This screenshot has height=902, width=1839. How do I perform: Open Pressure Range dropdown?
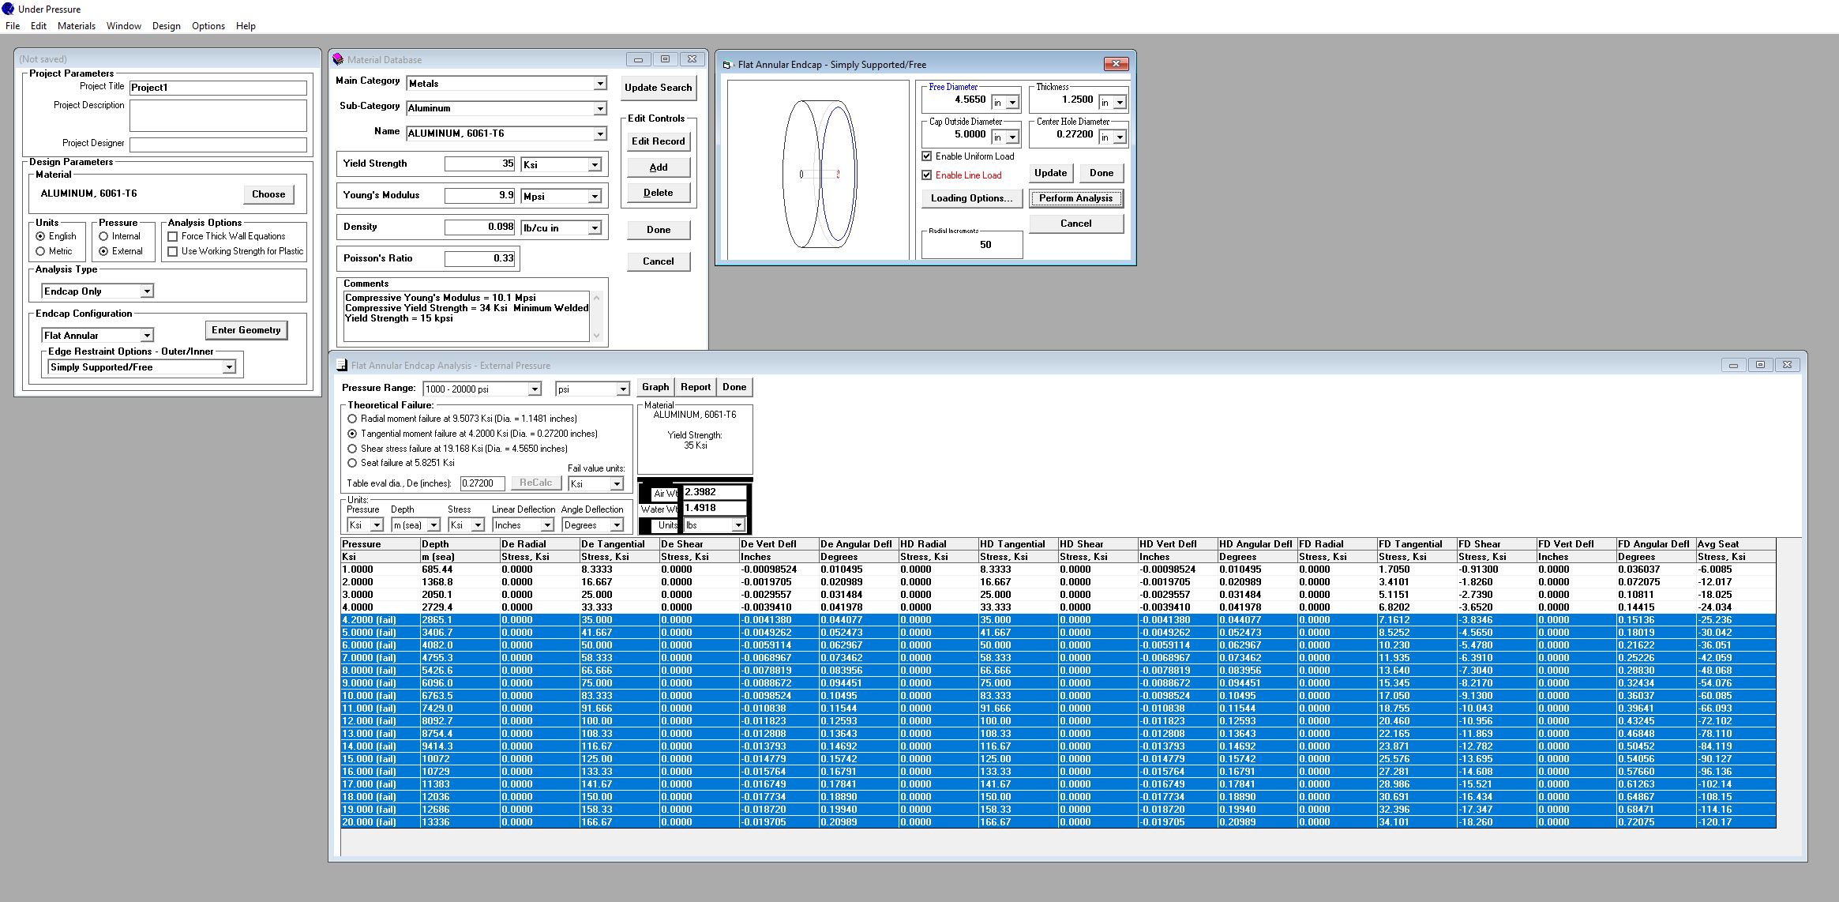(535, 389)
